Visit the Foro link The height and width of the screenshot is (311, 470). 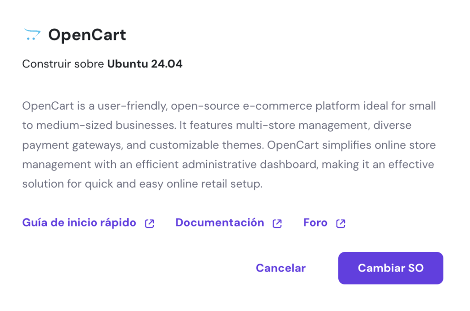pos(315,222)
